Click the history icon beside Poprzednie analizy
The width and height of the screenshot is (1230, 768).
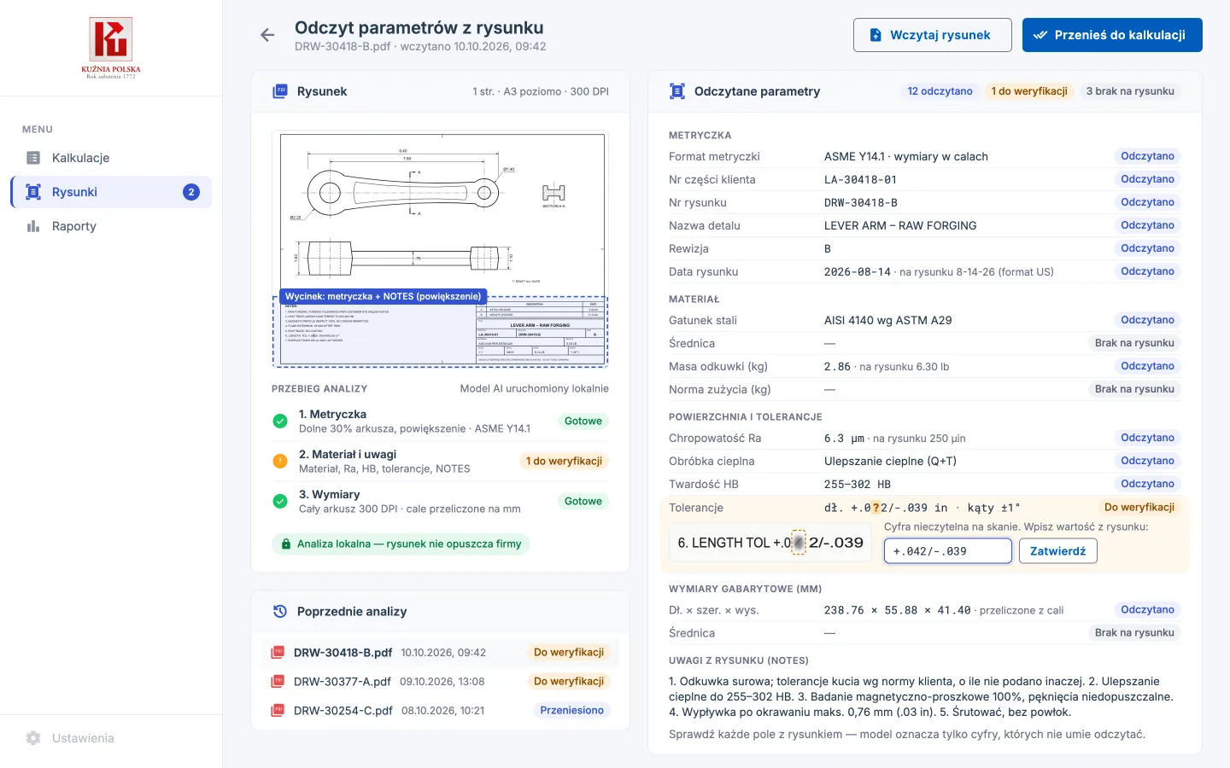(x=279, y=611)
